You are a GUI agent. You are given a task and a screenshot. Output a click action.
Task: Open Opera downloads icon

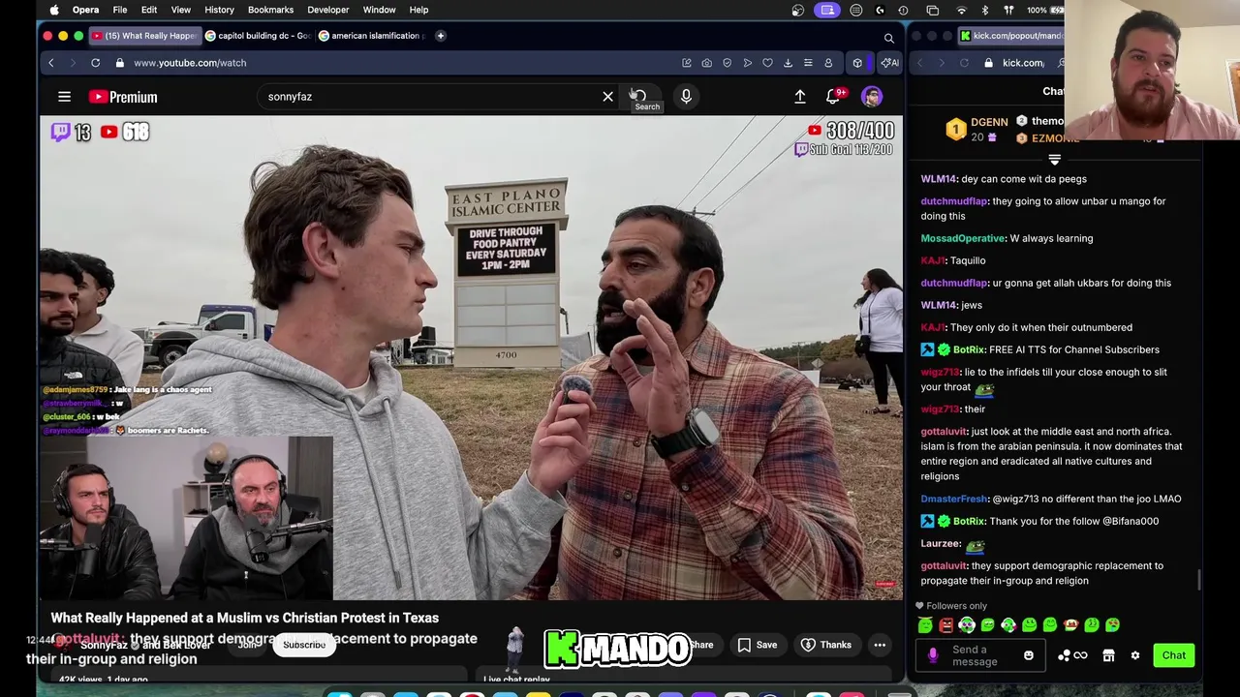click(788, 63)
